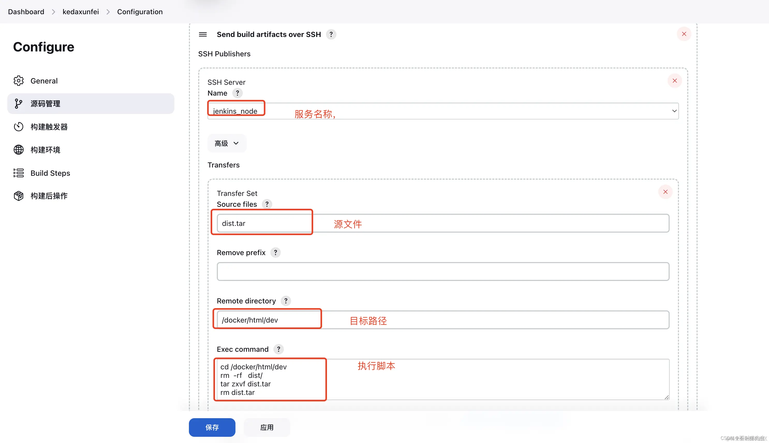This screenshot has height=443, width=769.
Task: Select the Build Steps sidebar icon
Action: 18,173
